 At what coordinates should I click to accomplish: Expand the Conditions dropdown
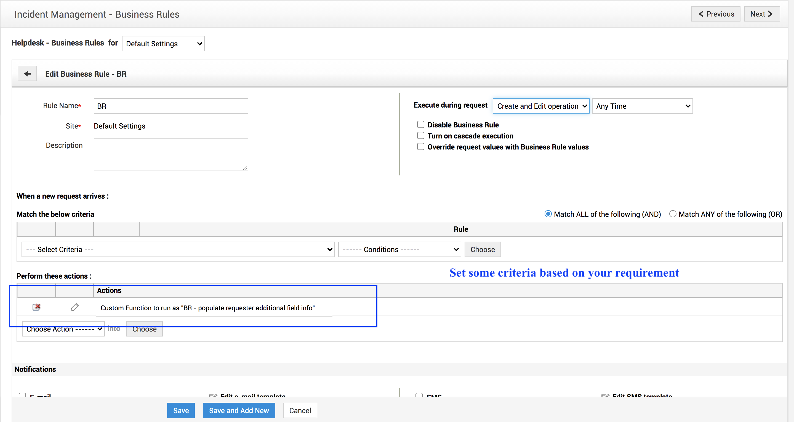(x=399, y=249)
